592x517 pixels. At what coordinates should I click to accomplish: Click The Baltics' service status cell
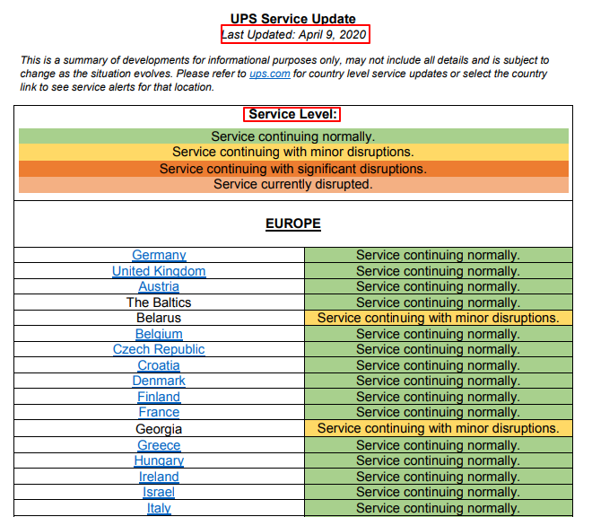439,302
